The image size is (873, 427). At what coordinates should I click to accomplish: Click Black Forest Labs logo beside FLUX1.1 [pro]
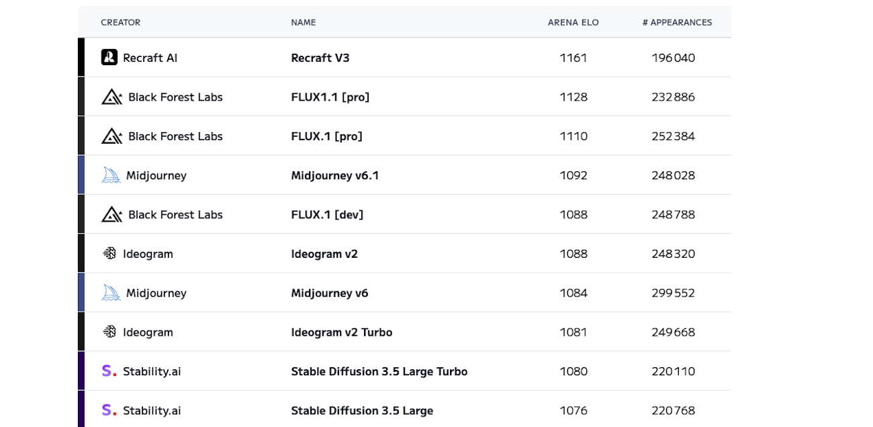coord(111,97)
